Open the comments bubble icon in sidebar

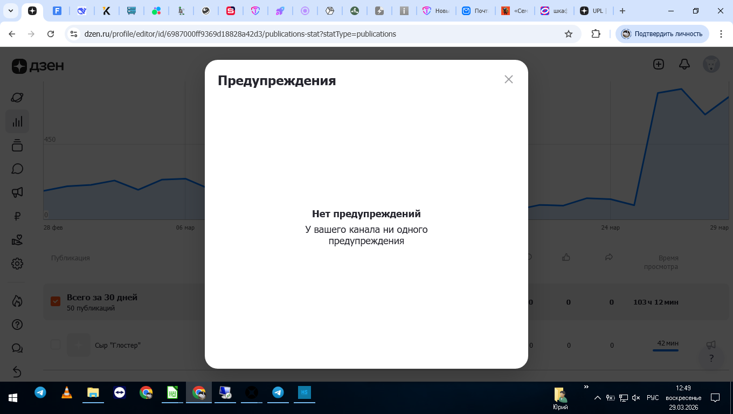(17, 169)
